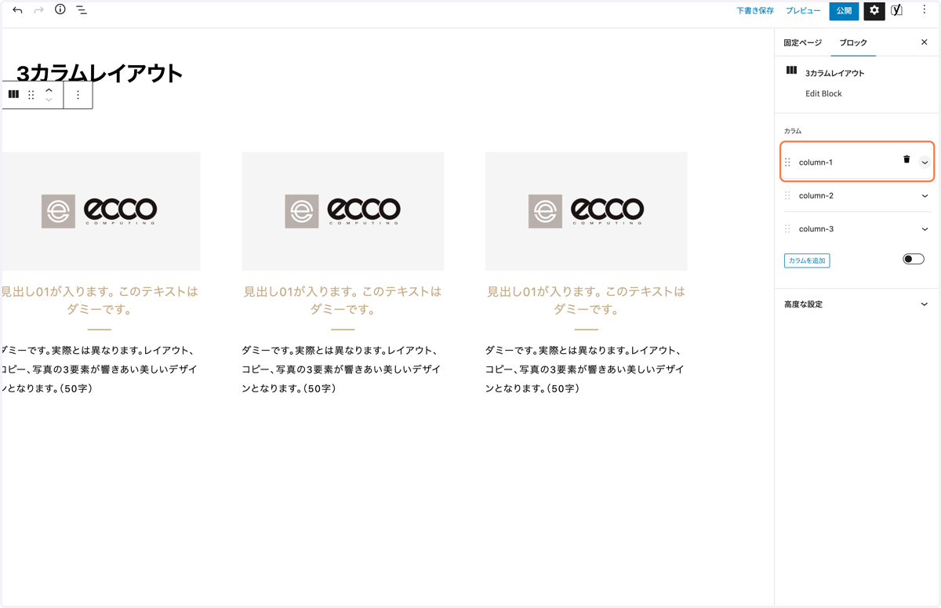Click the Edit Block text

[823, 93]
